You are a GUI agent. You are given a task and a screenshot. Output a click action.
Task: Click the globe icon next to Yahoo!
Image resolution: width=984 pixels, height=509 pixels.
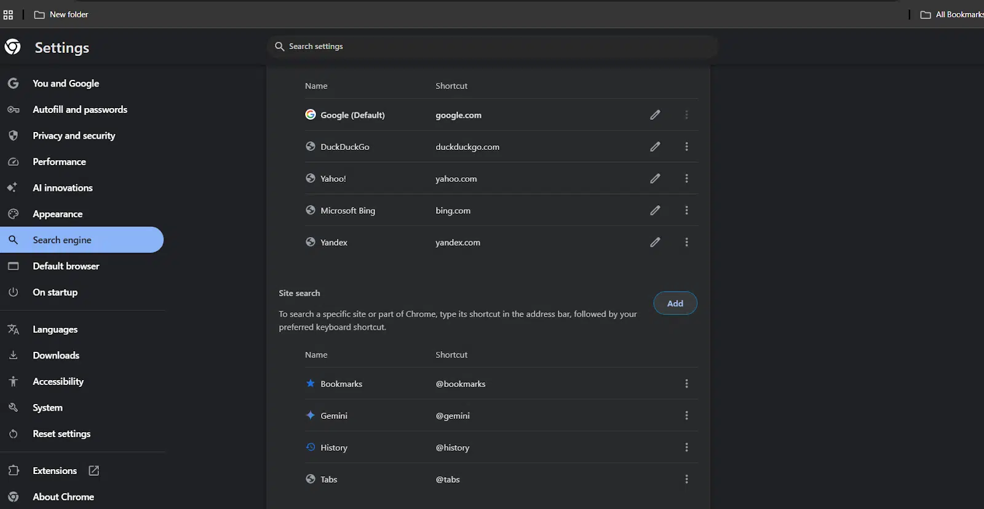[x=311, y=179]
